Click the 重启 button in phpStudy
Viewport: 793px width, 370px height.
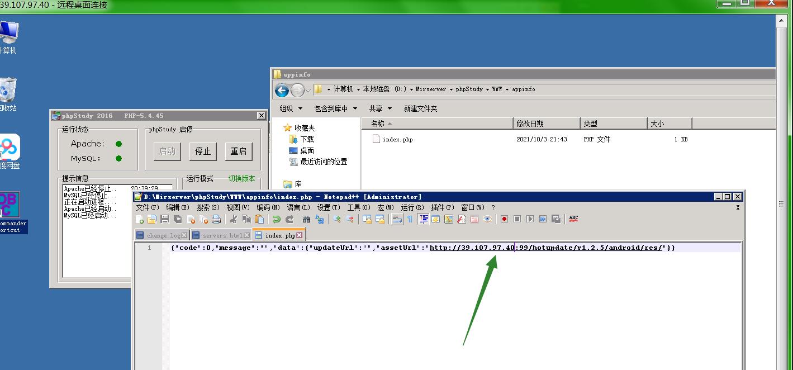[239, 151]
